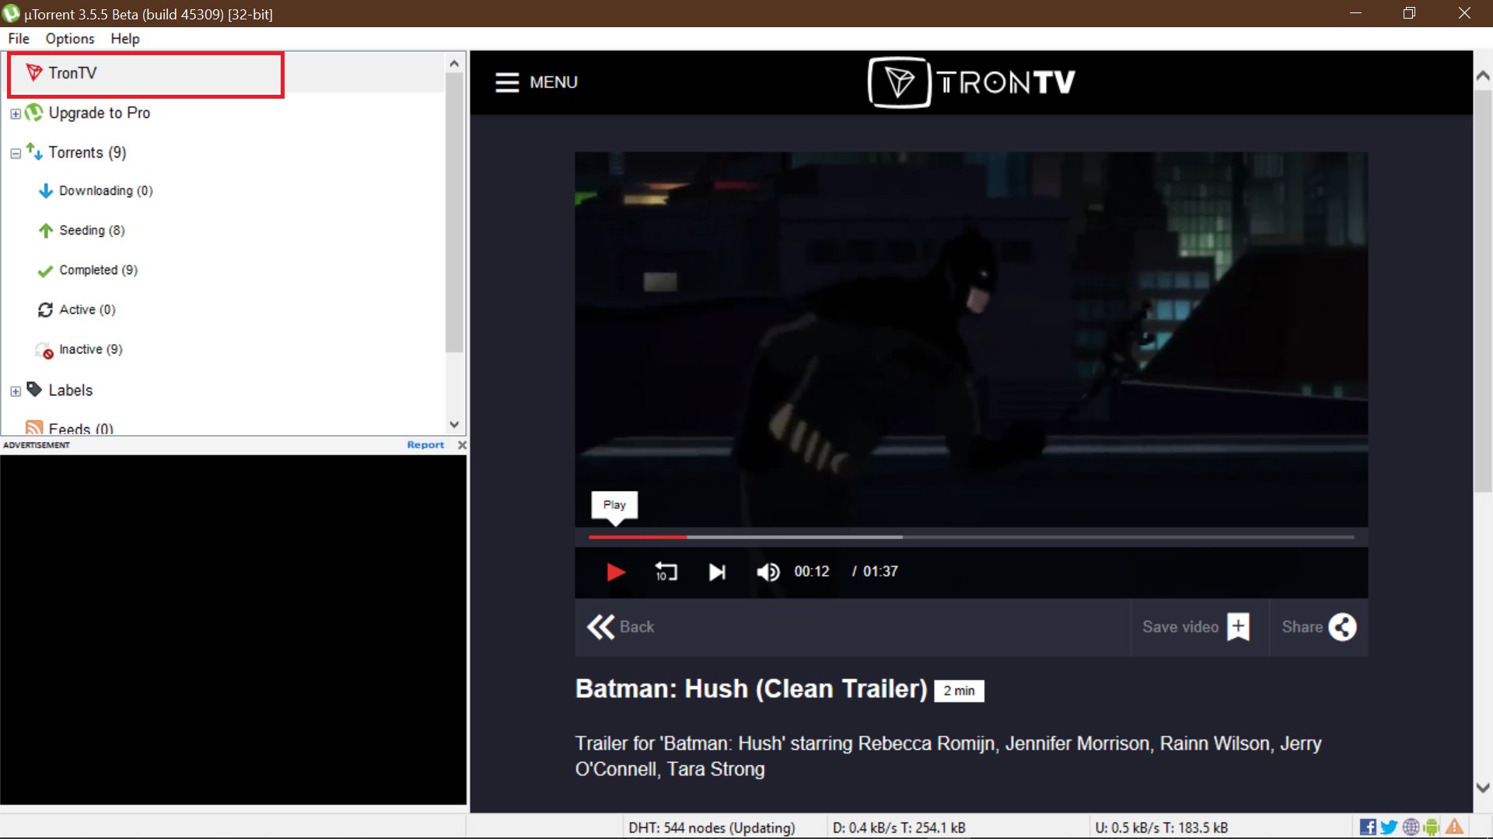
Task: Click the green Completed checkmark icon
Action: (45, 270)
